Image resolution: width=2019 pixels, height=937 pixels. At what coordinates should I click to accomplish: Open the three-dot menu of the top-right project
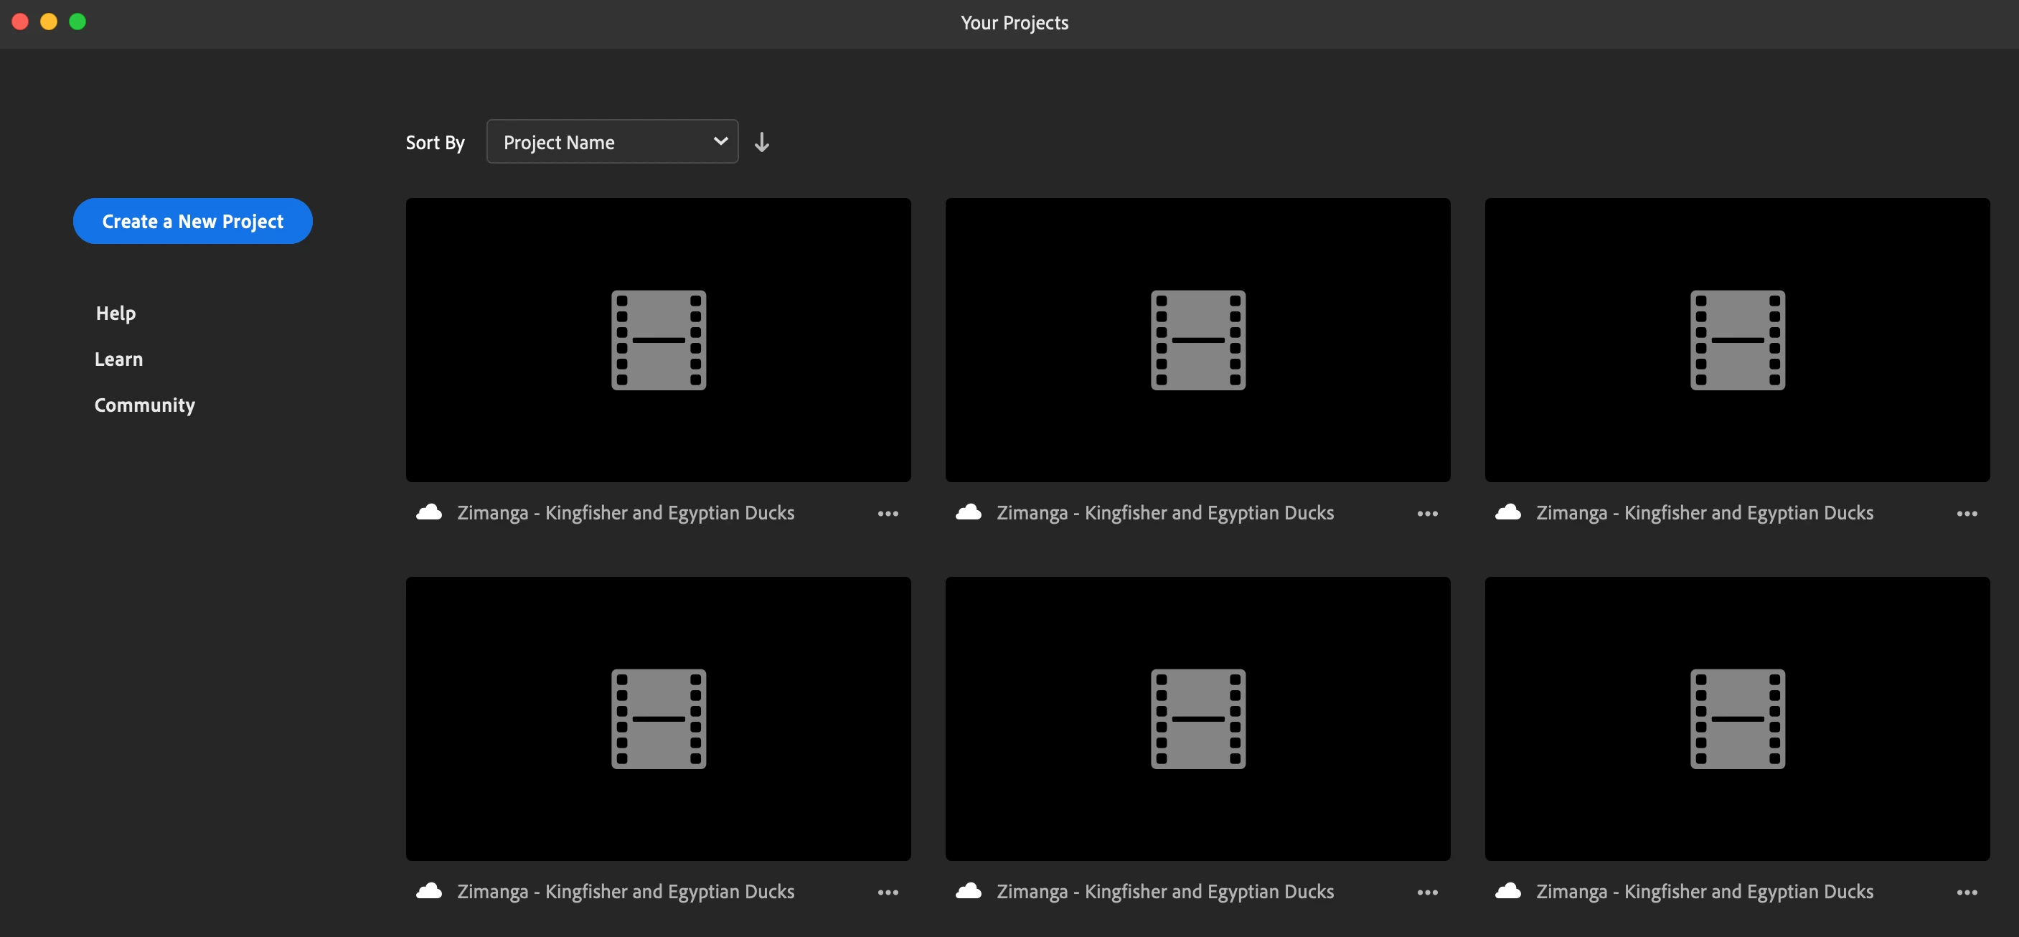pos(1966,514)
